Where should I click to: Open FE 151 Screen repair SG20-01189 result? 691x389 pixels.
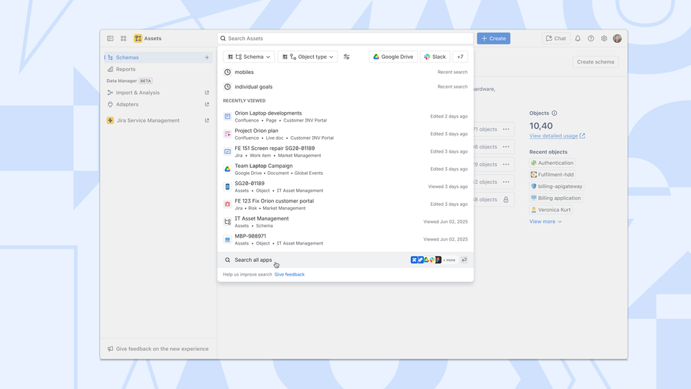346,151
